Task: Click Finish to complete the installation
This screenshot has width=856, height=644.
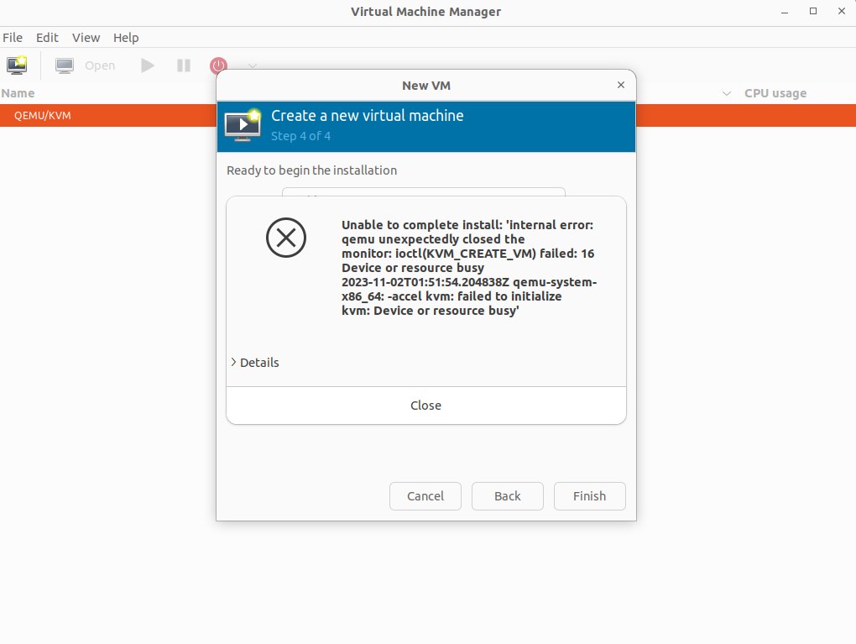Action: pyautogui.click(x=589, y=495)
